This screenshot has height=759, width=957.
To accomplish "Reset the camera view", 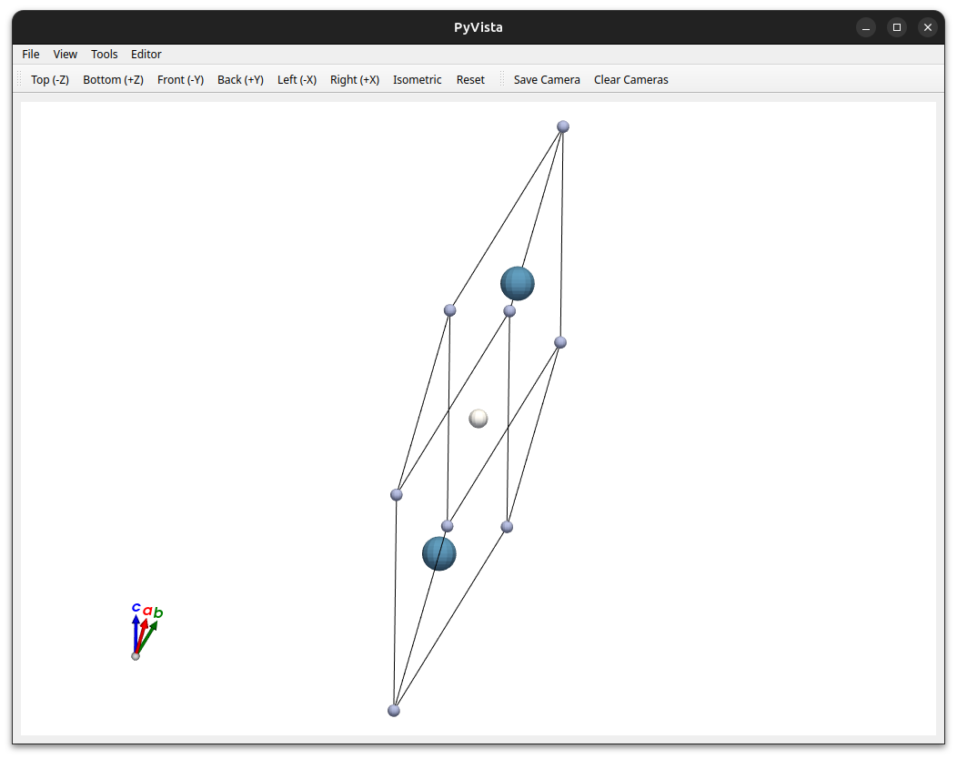I will tap(470, 80).
